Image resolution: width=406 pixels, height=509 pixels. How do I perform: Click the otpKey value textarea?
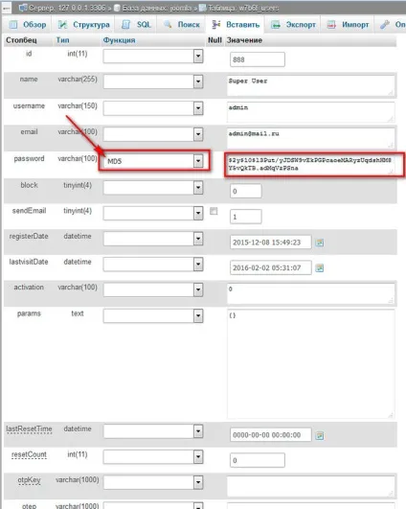[x=311, y=486]
